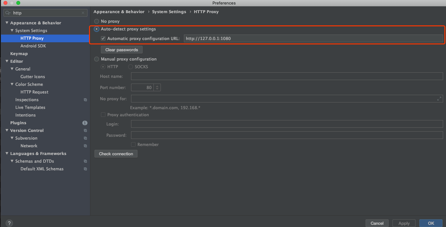The height and width of the screenshot is (227, 446).
Task: Select the No proxy radio button
Action: click(96, 21)
